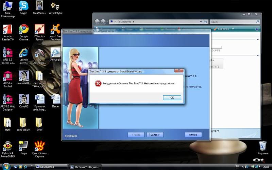Switch to The Sims 3 taskbar button
This screenshot has height=170, width=272.
pos(85,167)
